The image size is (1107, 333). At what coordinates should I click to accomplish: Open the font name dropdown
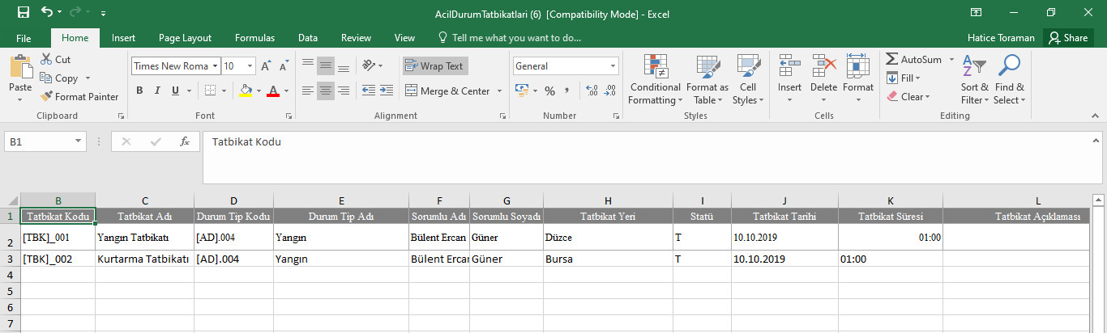[x=215, y=66]
